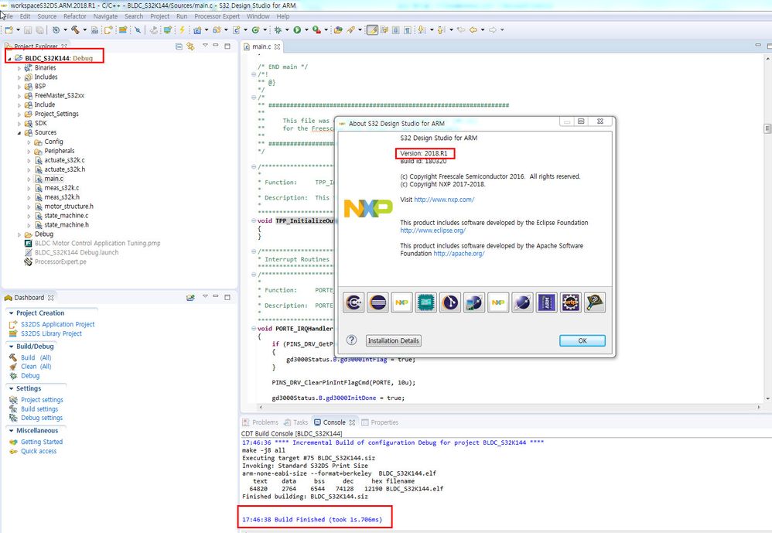Screen dimensions: 772x533
Task: Open the Navigate menu
Action: 105,16
